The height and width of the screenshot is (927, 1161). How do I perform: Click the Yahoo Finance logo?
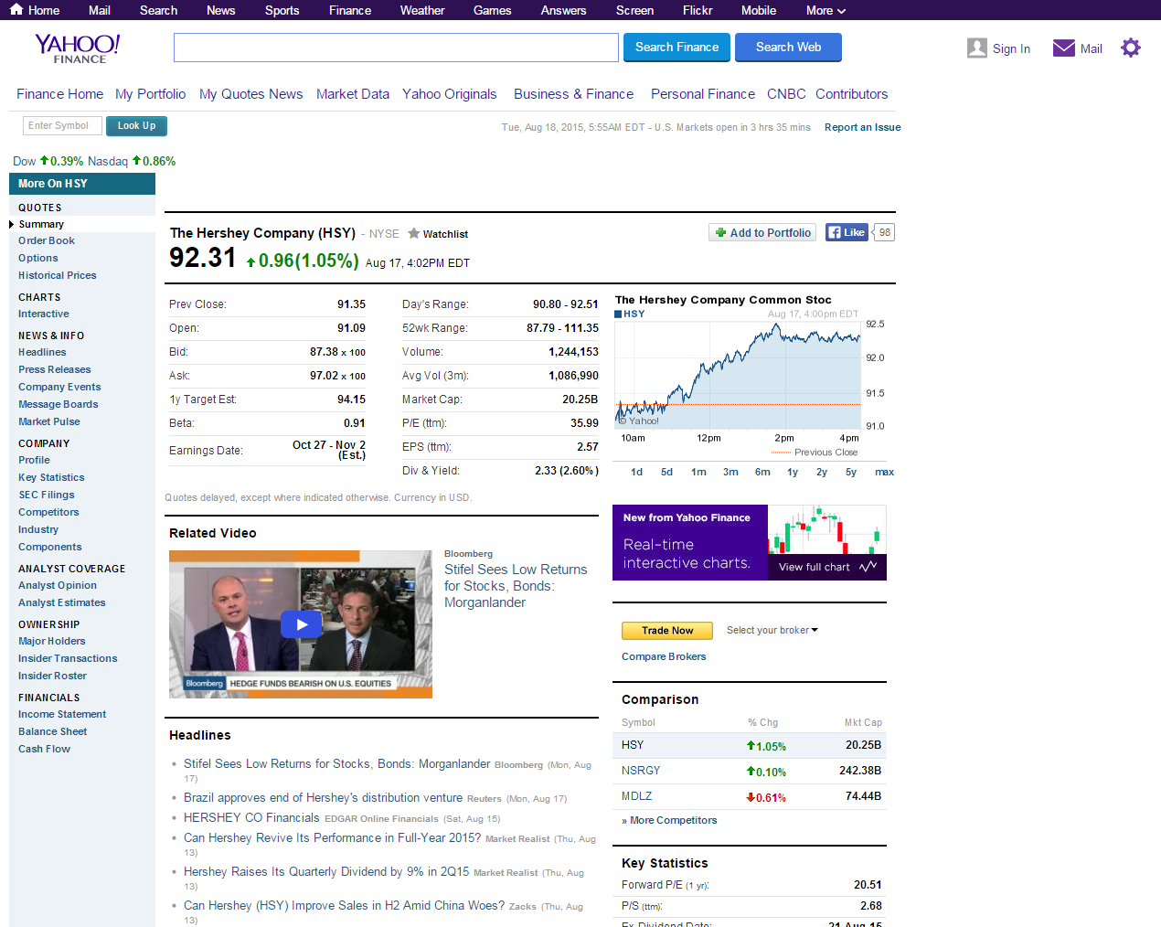click(x=78, y=48)
